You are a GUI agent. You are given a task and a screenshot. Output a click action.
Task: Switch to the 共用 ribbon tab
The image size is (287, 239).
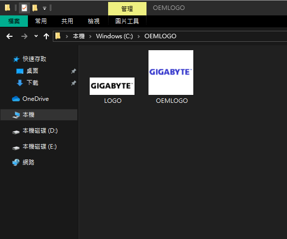[x=67, y=21]
